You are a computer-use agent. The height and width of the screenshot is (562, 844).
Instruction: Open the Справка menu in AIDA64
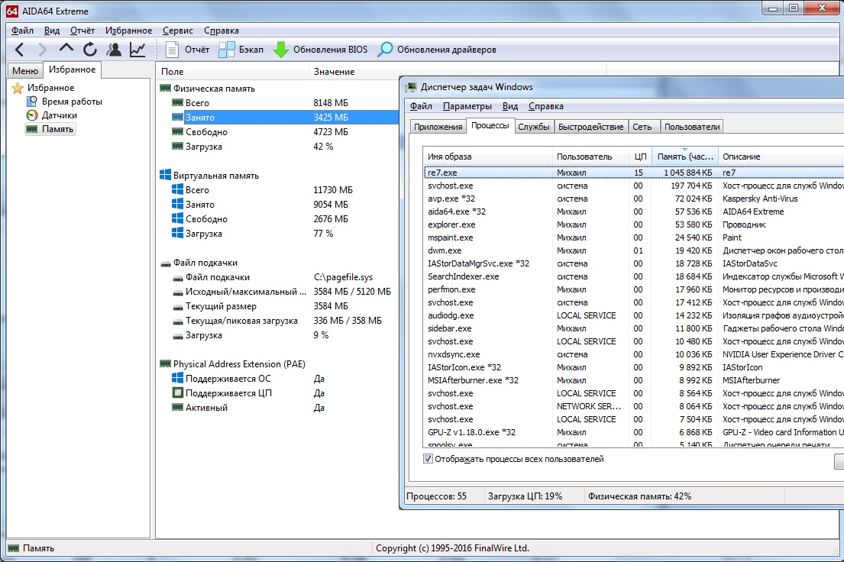click(222, 31)
